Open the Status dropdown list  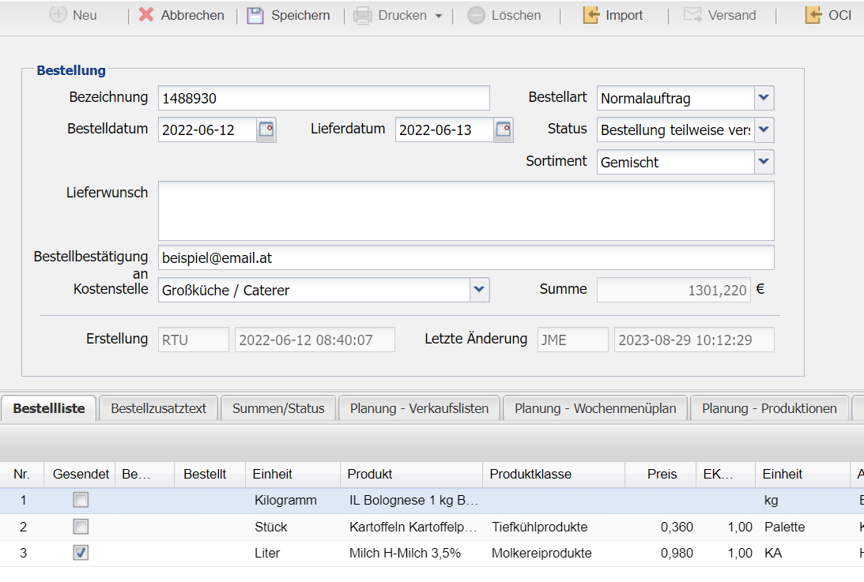tap(764, 130)
